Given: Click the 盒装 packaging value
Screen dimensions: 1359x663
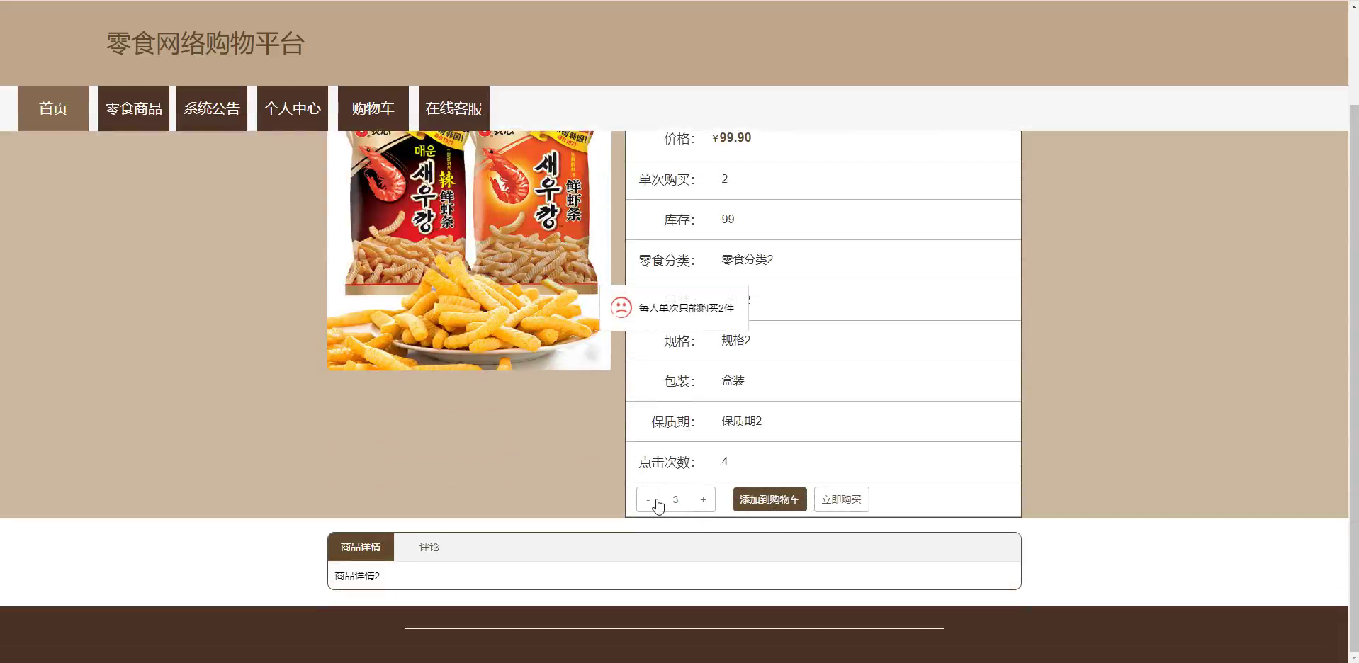Looking at the screenshot, I should click(x=733, y=381).
